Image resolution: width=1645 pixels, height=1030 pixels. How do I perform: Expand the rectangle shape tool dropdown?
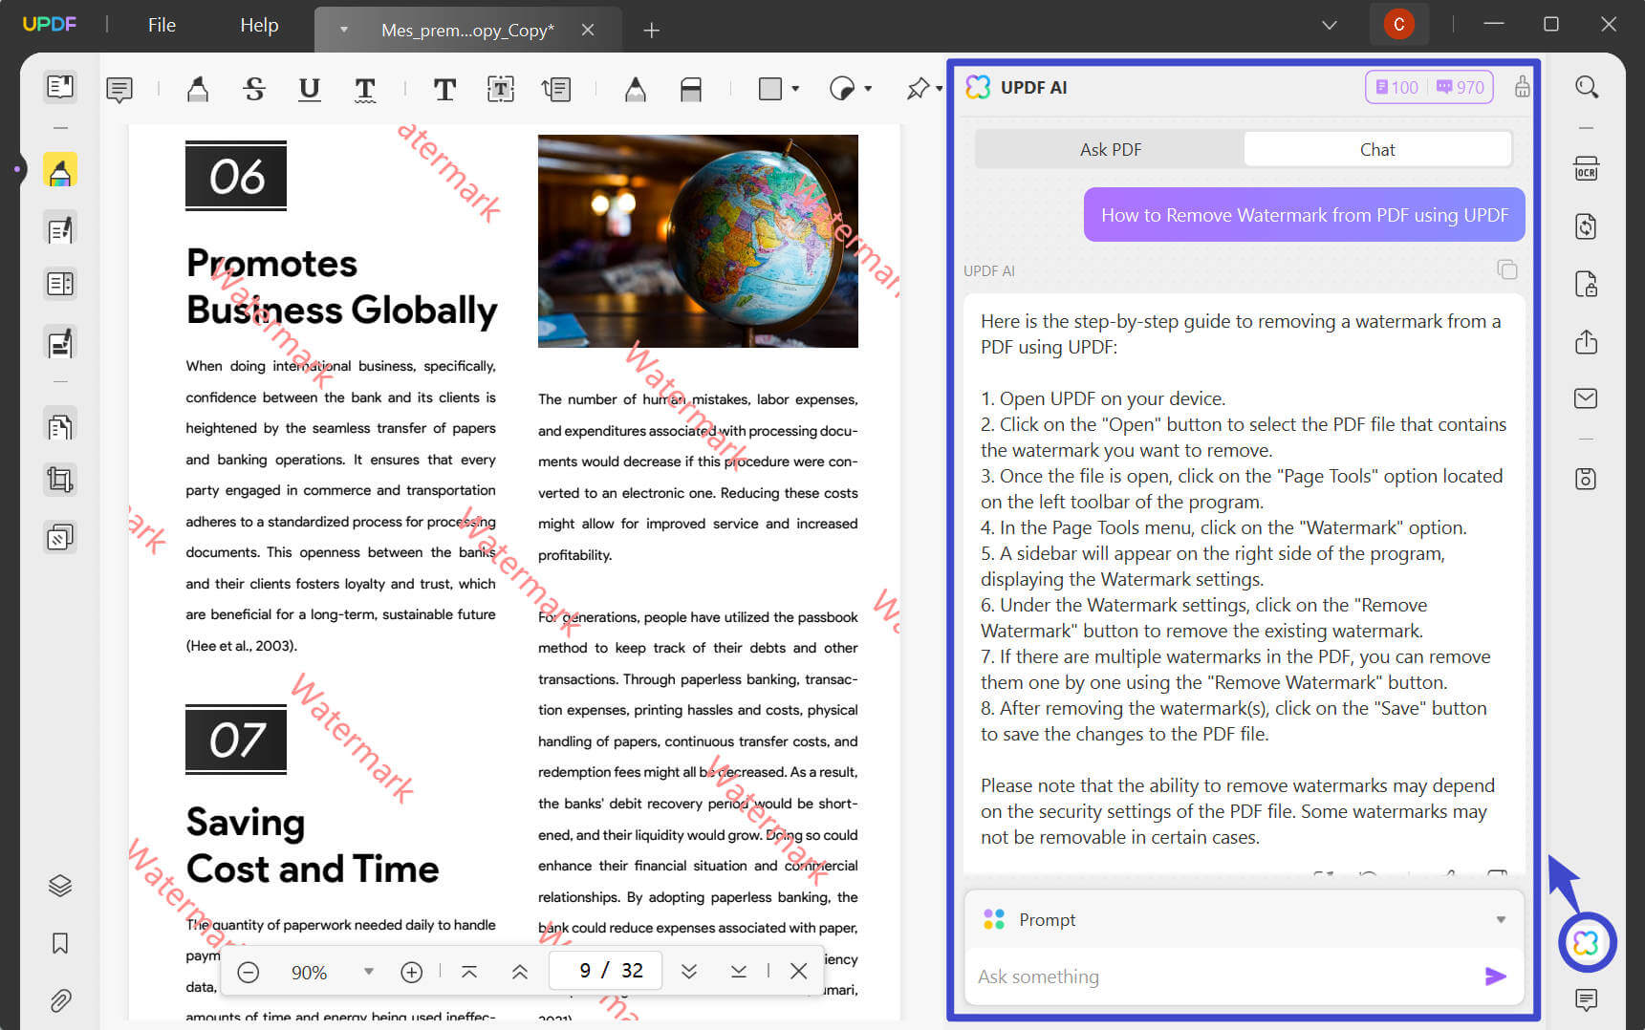click(795, 89)
